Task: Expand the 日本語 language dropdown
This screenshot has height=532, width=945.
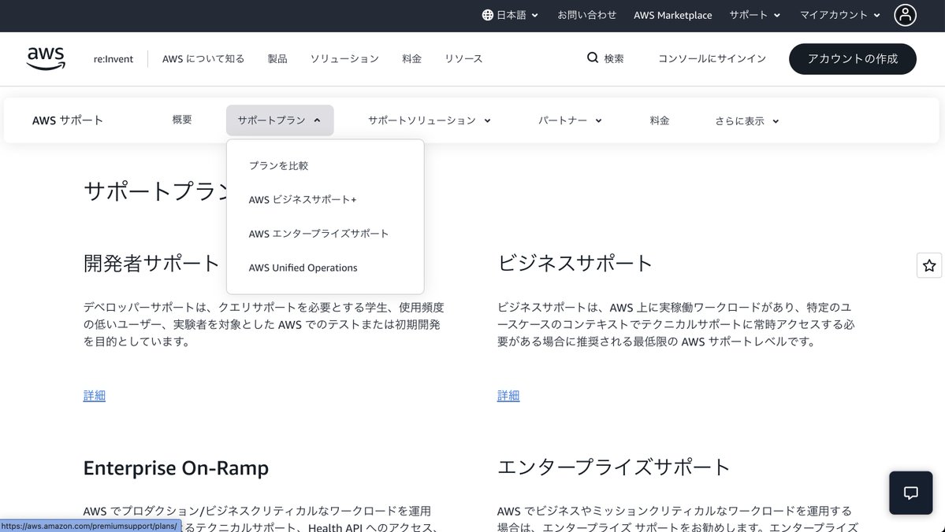Action: [510, 15]
